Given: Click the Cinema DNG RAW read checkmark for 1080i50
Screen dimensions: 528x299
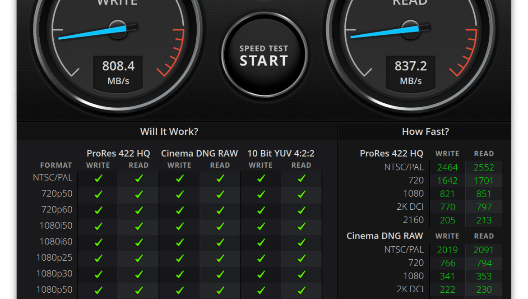Looking at the screenshot, I should [x=220, y=226].
